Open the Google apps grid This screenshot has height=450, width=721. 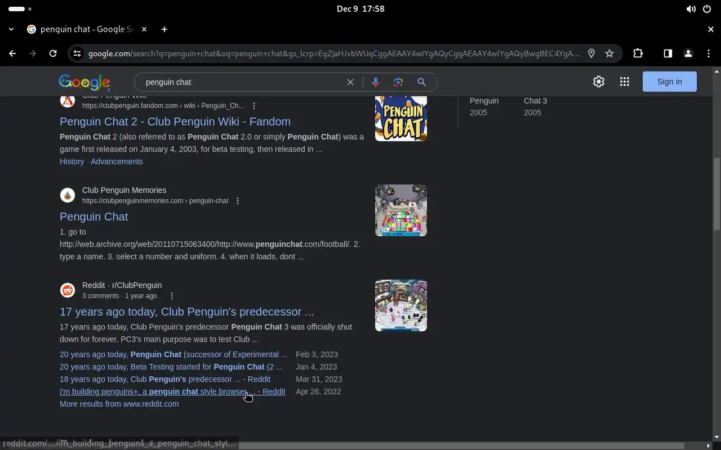point(625,82)
